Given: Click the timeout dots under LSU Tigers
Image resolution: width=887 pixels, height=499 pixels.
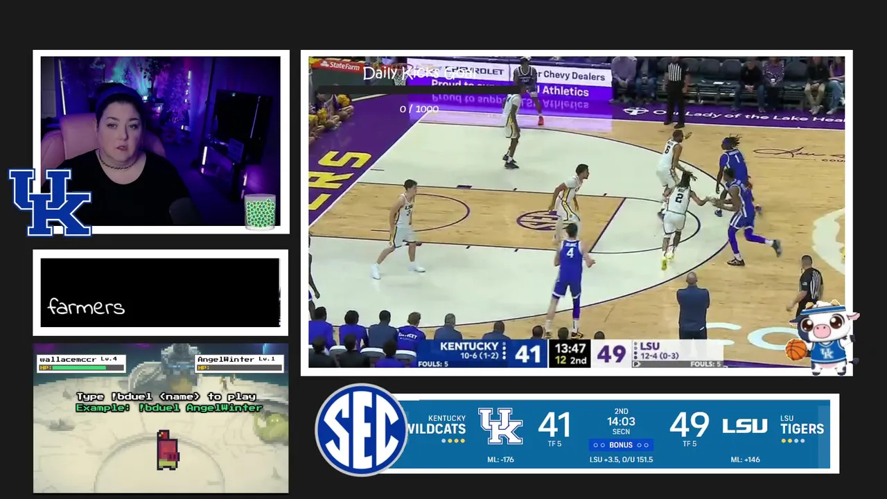Looking at the screenshot, I should (793, 441).
